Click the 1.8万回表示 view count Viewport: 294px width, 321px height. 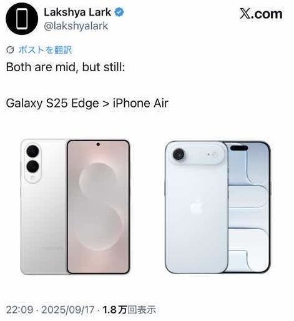point(129,310)
